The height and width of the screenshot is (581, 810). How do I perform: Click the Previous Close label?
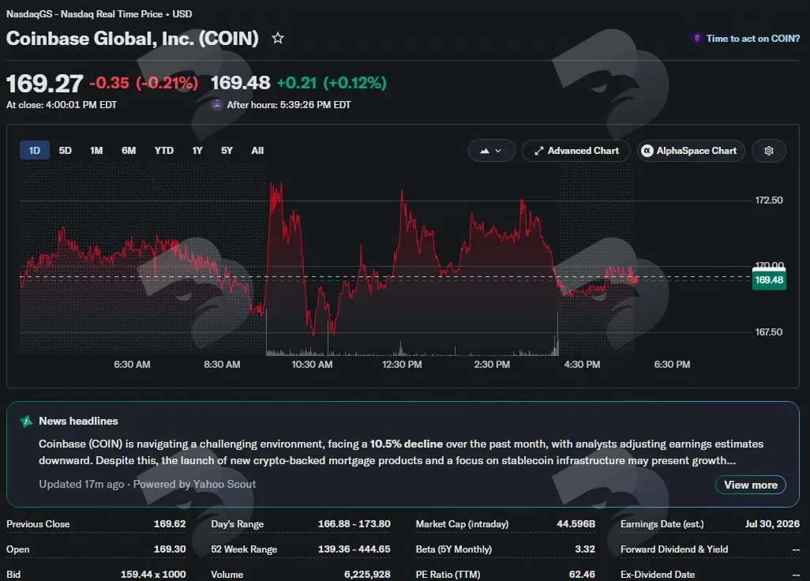pyautogui.click(x=38, y=524)
